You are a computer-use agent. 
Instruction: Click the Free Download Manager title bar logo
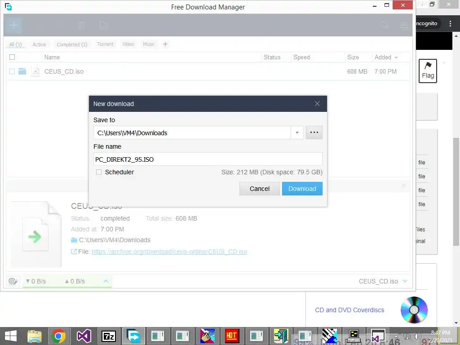pyautogui.click(x=8, y=6)
